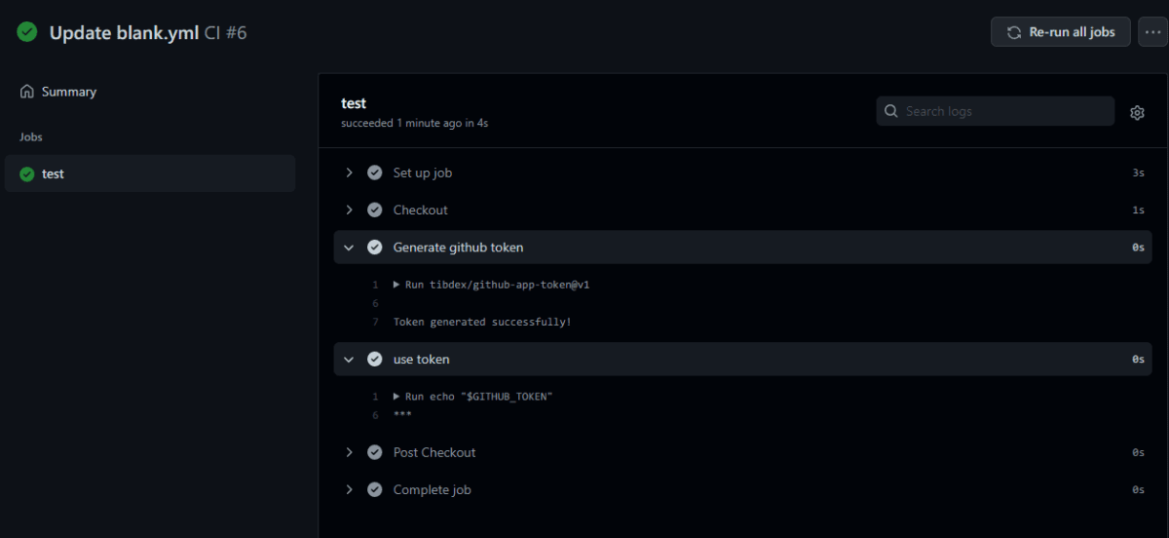Click the Complete job status check icon
This screenshot has height=538, width=1169.
[374, 489]
